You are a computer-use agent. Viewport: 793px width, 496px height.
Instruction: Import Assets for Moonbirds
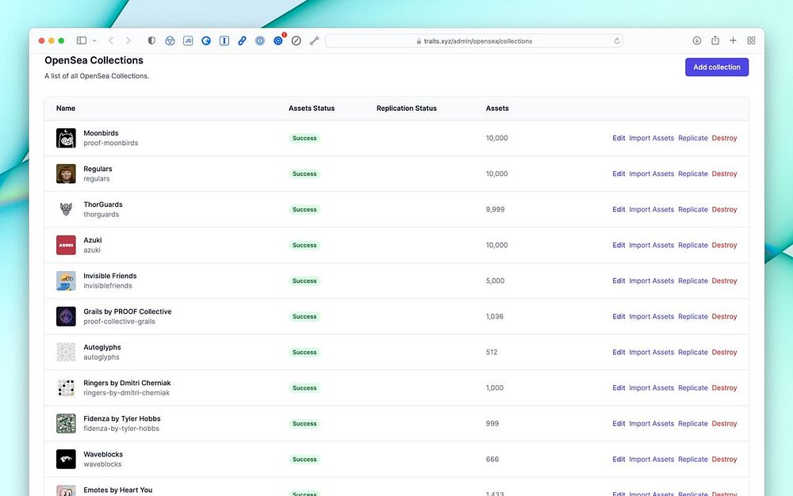click(x=651, y=138)
